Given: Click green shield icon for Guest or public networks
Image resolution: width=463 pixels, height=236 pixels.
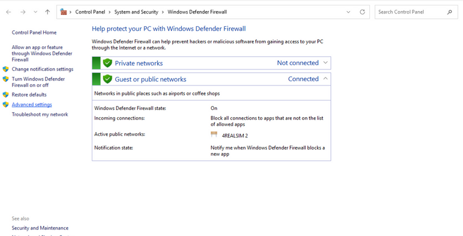Looking at the screenshot, I should pos(108,79).
